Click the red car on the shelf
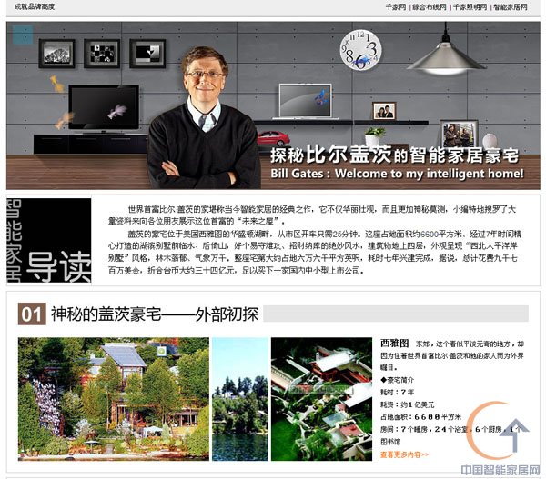This screenshot has width=546, height=479. (273, 138)
